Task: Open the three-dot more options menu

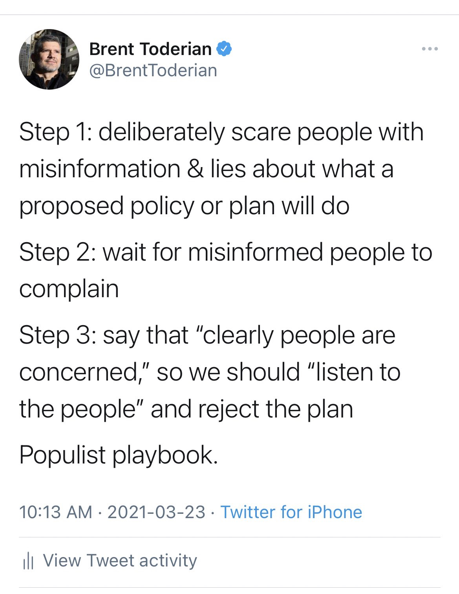Action: 430,49
